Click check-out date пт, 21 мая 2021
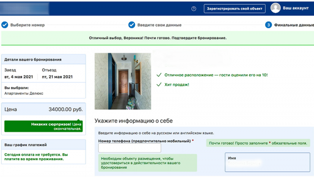Screen dimensions: 314x177 click(57, 77)
